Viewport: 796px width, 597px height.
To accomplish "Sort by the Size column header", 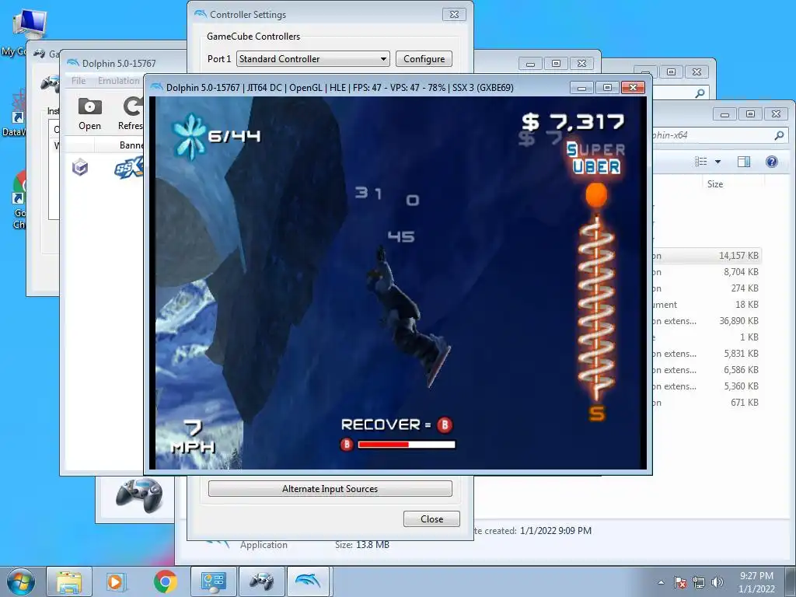I will pos(715,184).
